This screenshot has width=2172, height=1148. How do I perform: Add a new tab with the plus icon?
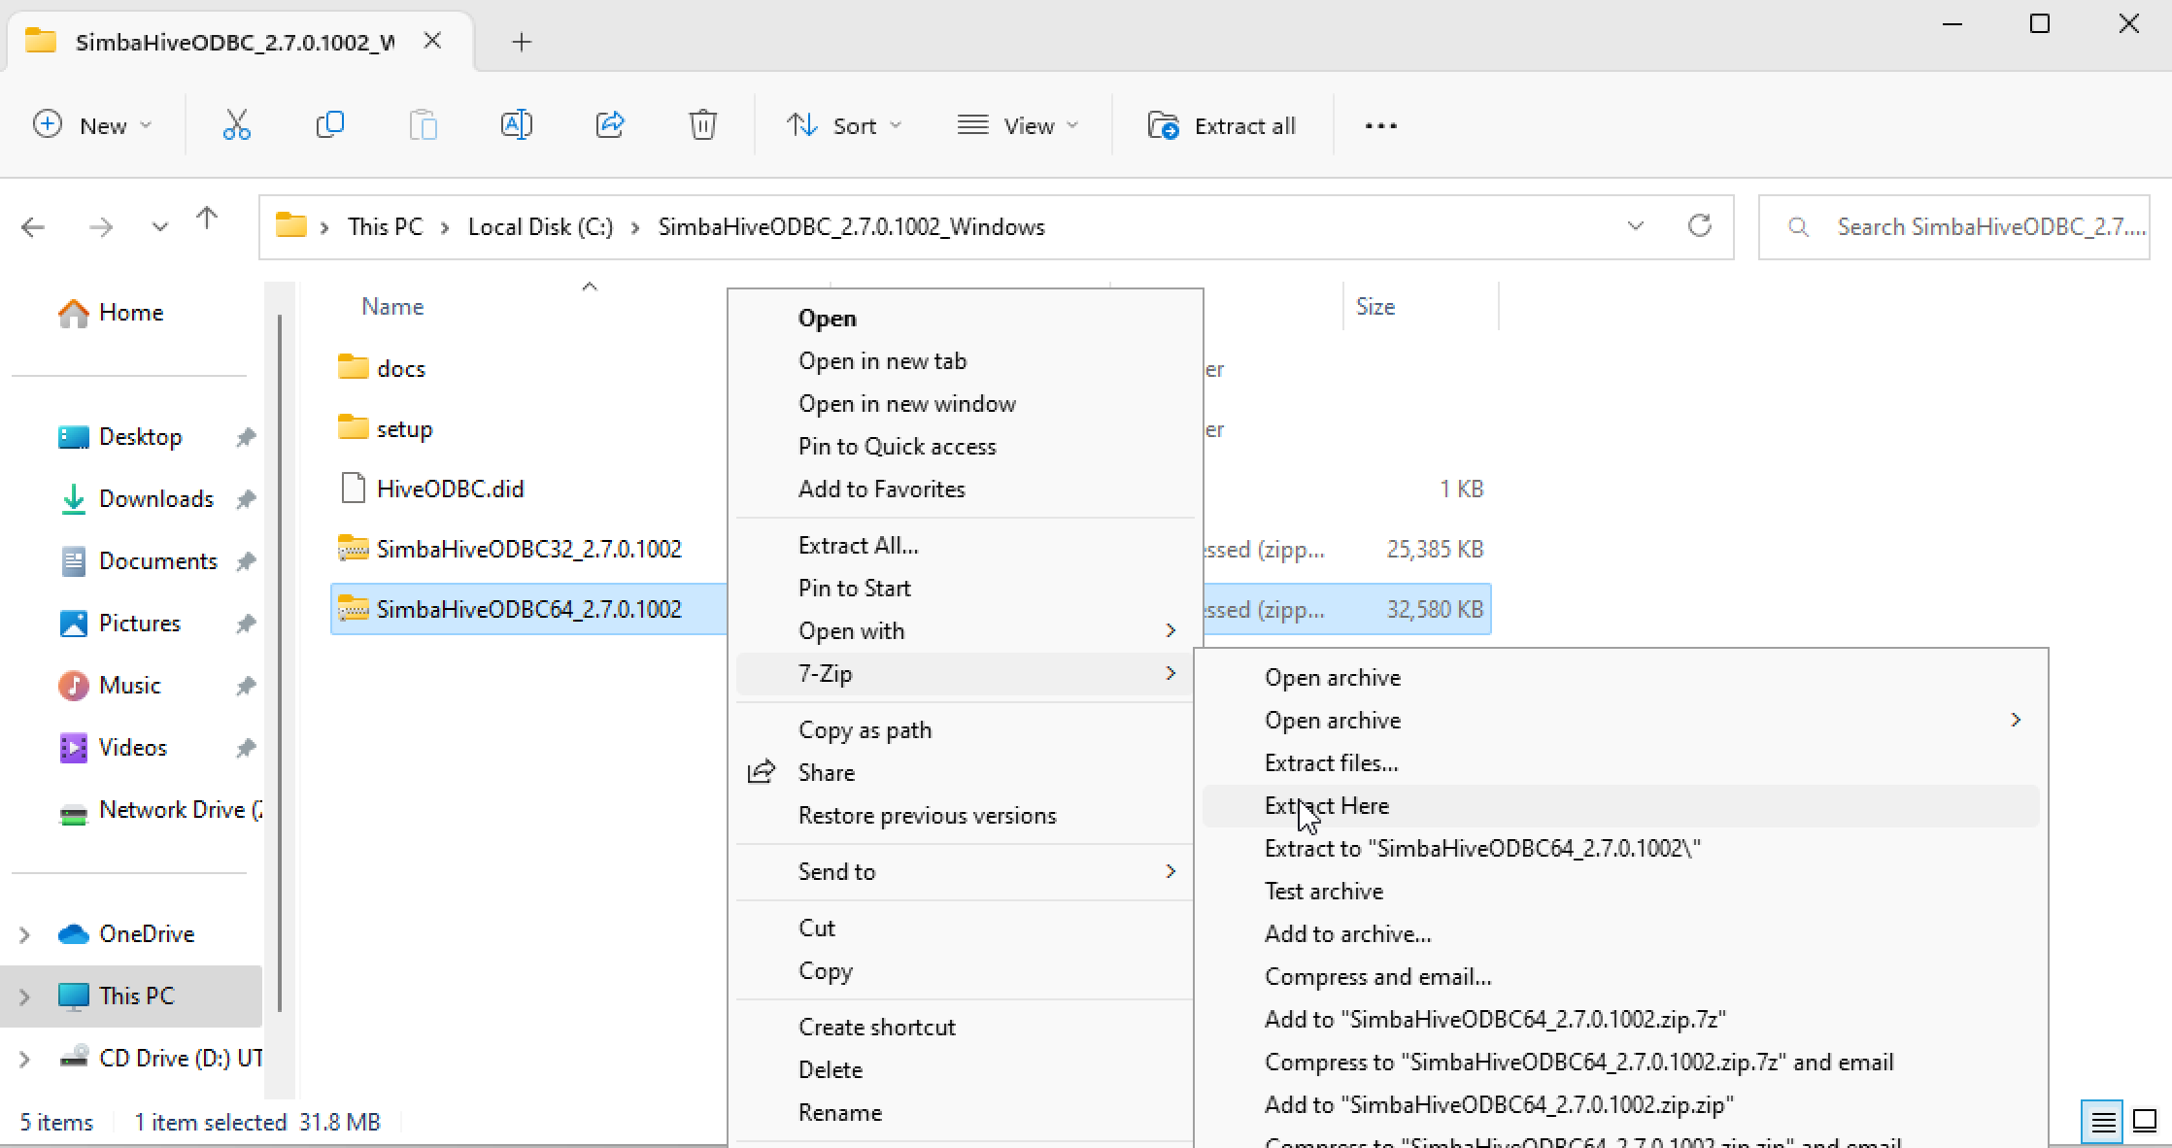[x=522, y=42]
